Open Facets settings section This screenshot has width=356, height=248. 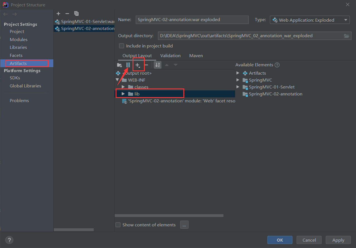(x=16, y=55)
